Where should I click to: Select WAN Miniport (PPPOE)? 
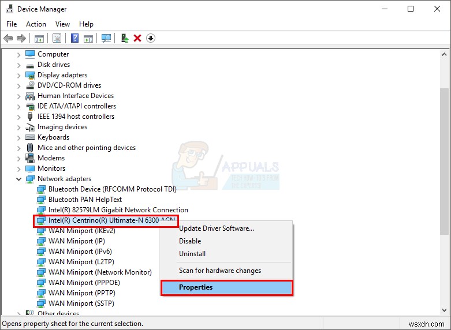coord(84,282)
